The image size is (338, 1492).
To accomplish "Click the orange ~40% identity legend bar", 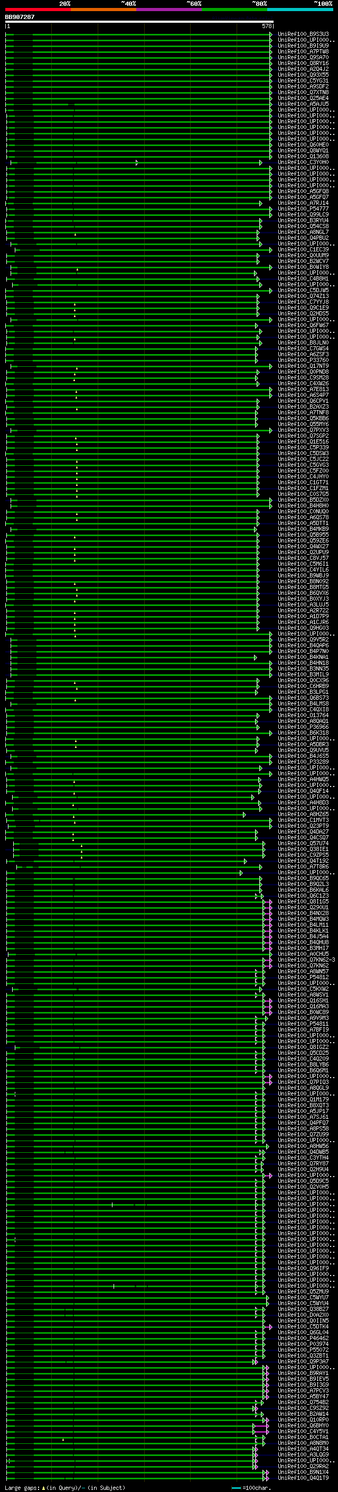I will tap(104, 10).
